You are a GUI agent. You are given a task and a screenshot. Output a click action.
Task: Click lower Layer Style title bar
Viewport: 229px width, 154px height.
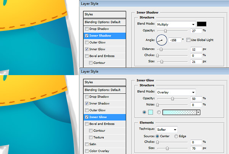point(155,71)
